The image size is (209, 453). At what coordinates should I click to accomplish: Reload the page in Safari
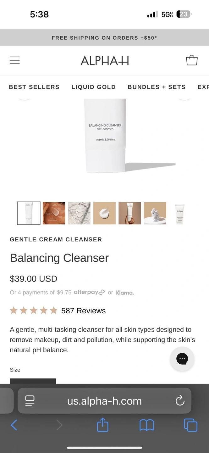[x=180, y=401]
